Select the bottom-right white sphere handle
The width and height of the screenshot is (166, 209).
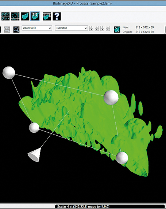coord(122,158)
